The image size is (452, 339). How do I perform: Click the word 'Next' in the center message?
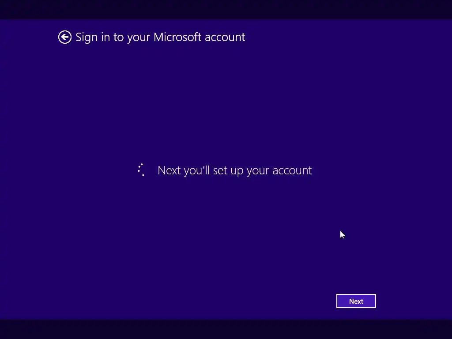click(x=169, y=170)
